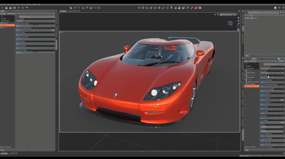Select the Scale tool

163,8
